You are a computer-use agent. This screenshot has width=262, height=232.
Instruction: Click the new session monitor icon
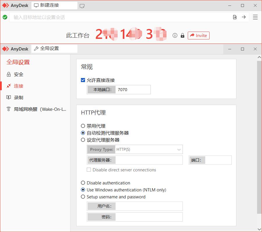82,5
